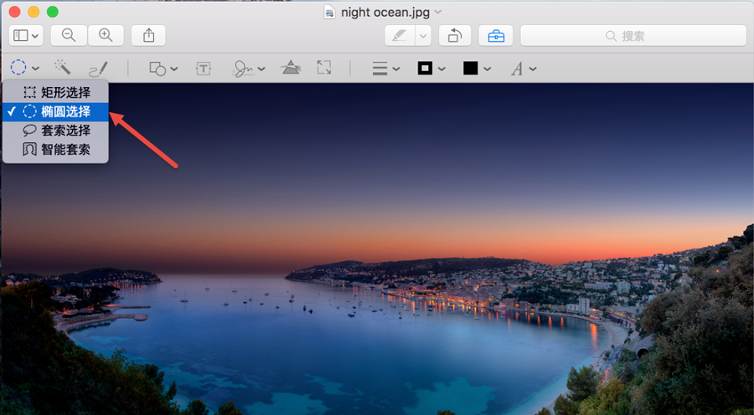
Task: Open the title dropdown chevron beside filename
Action: point(437,12)
